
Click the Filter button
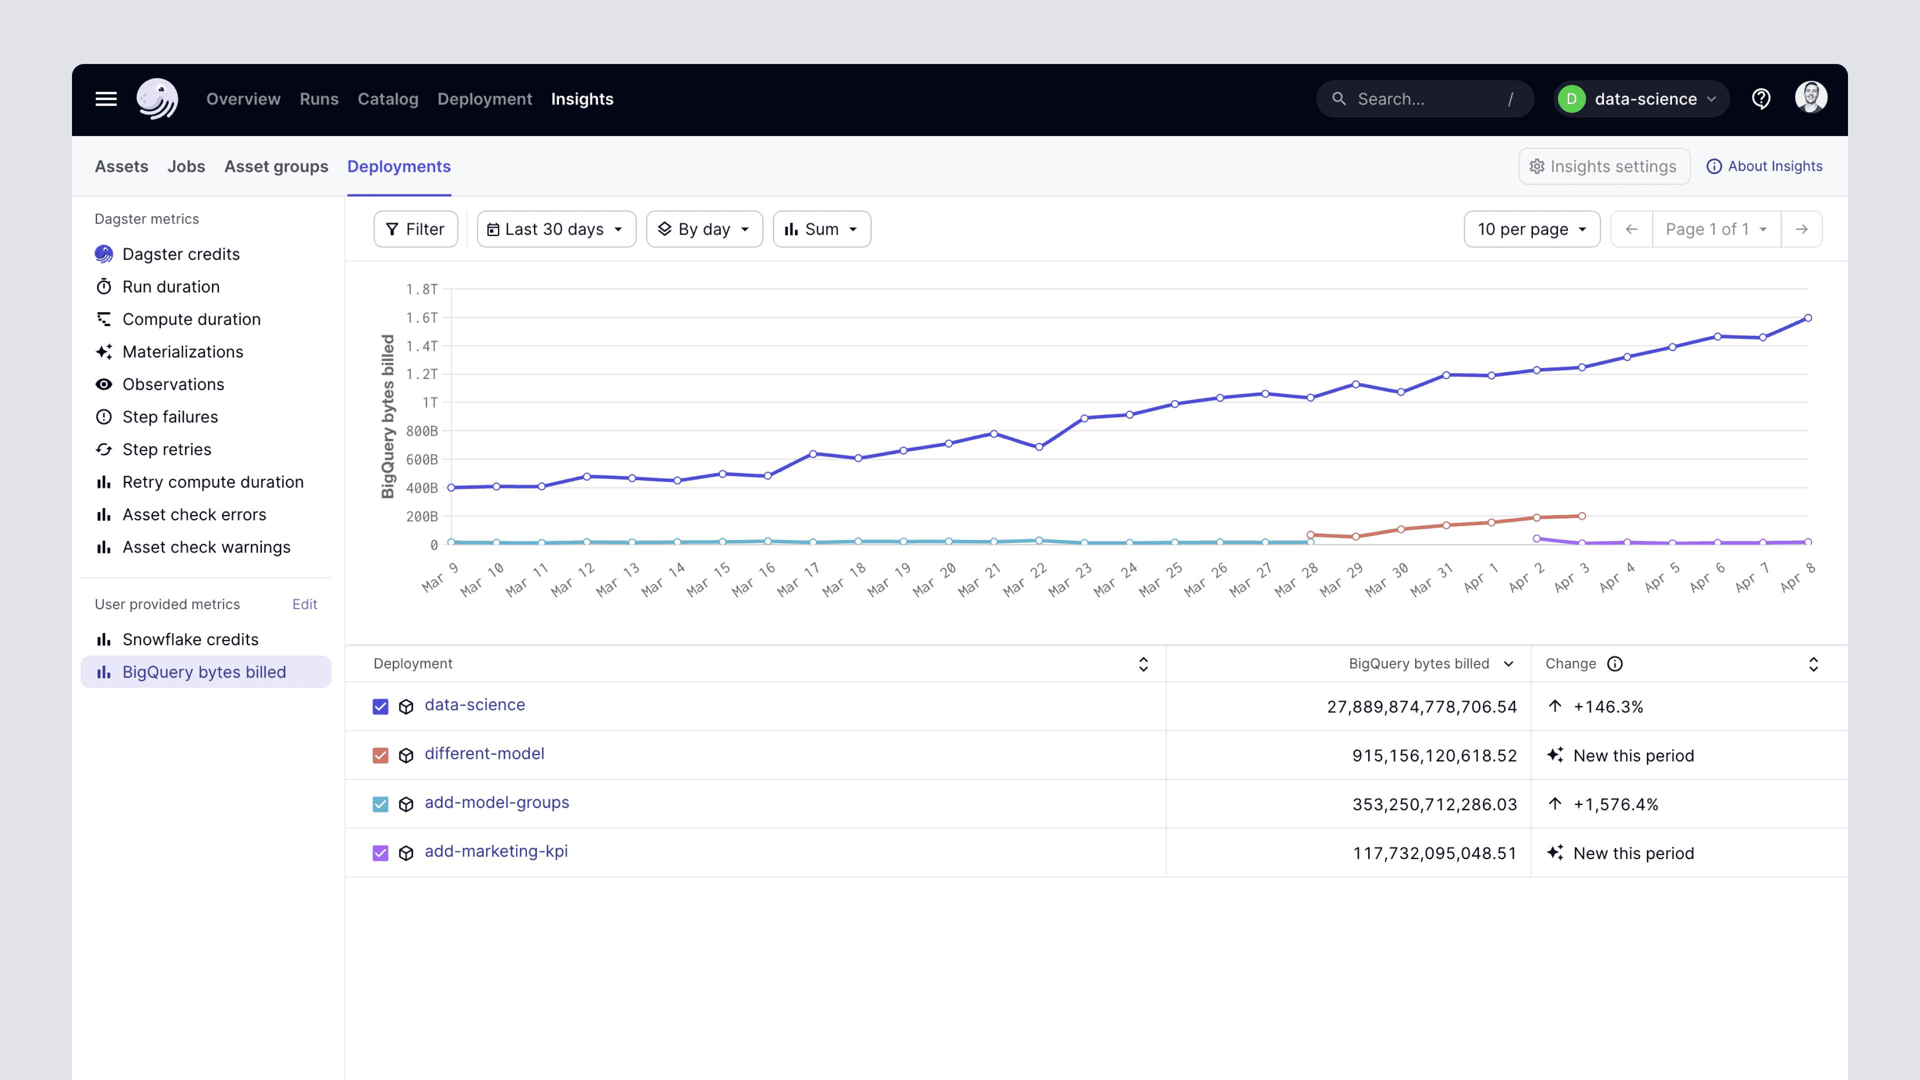[415, 229]
